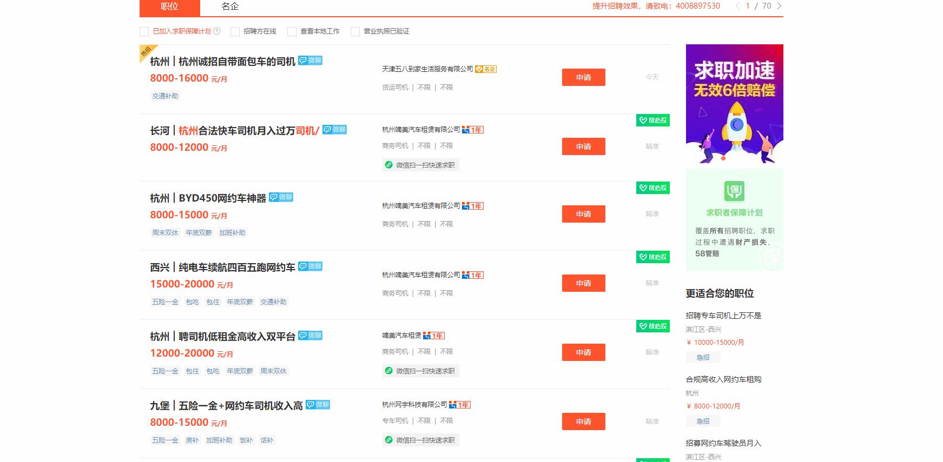This screenshot has width=943, height=462.
Task: Check 查看本地工作 checkbox
Action: [x=292, y=31]
